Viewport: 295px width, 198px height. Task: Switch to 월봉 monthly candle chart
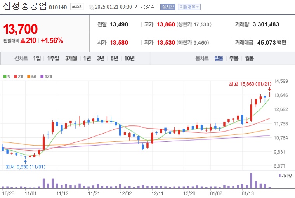click(249, 58)
